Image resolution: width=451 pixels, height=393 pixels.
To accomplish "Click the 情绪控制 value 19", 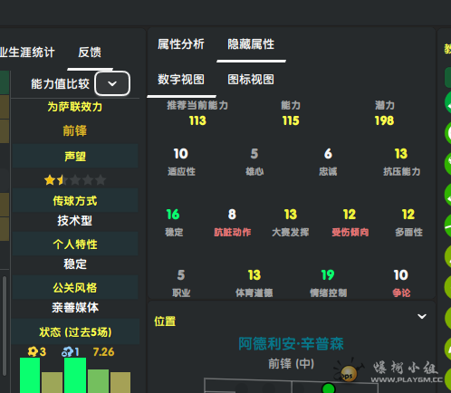I will click(328, 275).
